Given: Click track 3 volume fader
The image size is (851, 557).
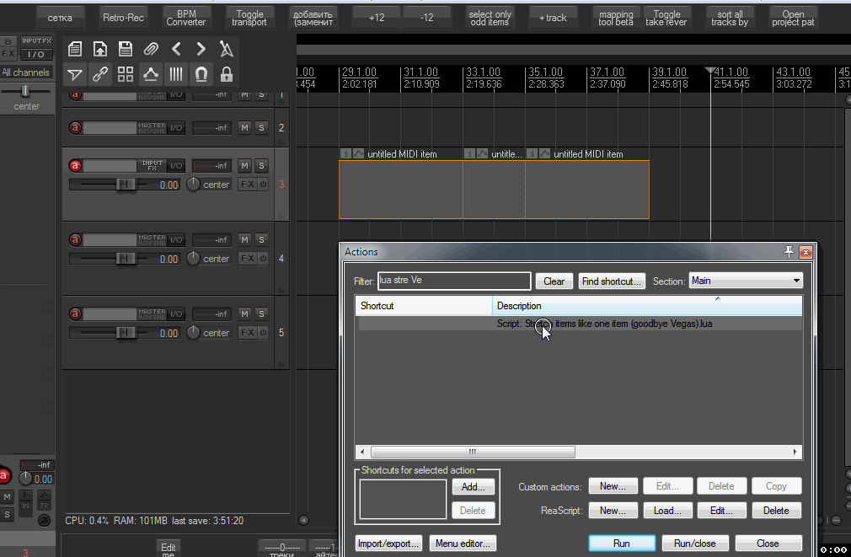Looking at the screenshot, I should point(126,184).
